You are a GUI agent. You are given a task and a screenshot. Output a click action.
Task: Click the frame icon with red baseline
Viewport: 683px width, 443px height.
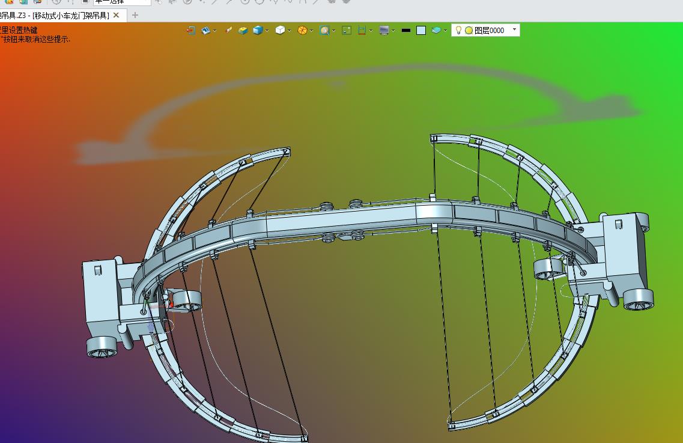coord(362,30)
